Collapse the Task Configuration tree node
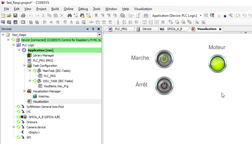This screenshot has height=144, width=252. coord(24,66)
